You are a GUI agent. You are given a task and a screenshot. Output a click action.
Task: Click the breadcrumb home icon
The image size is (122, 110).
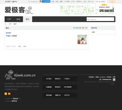(x=5, y=24)
